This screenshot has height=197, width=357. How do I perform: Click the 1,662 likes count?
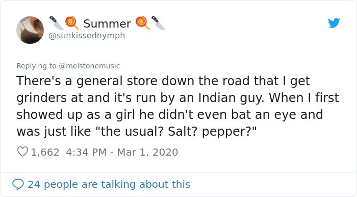coord(45,152)
